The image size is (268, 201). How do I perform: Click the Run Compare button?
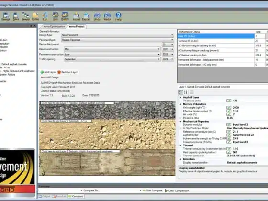(x=153, y=190)
